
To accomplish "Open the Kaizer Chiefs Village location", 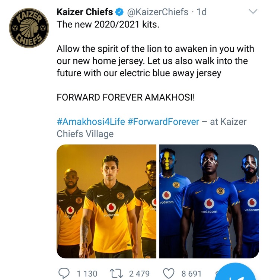I will click(x=85, y=134).
